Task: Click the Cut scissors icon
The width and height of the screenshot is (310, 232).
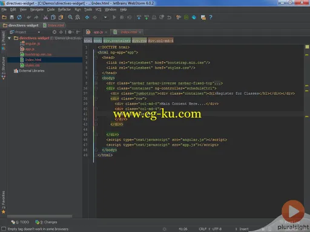Action: (x=45, y=18)
